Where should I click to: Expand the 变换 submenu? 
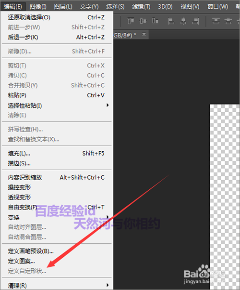pyautogui.click(x=57, y=218)
